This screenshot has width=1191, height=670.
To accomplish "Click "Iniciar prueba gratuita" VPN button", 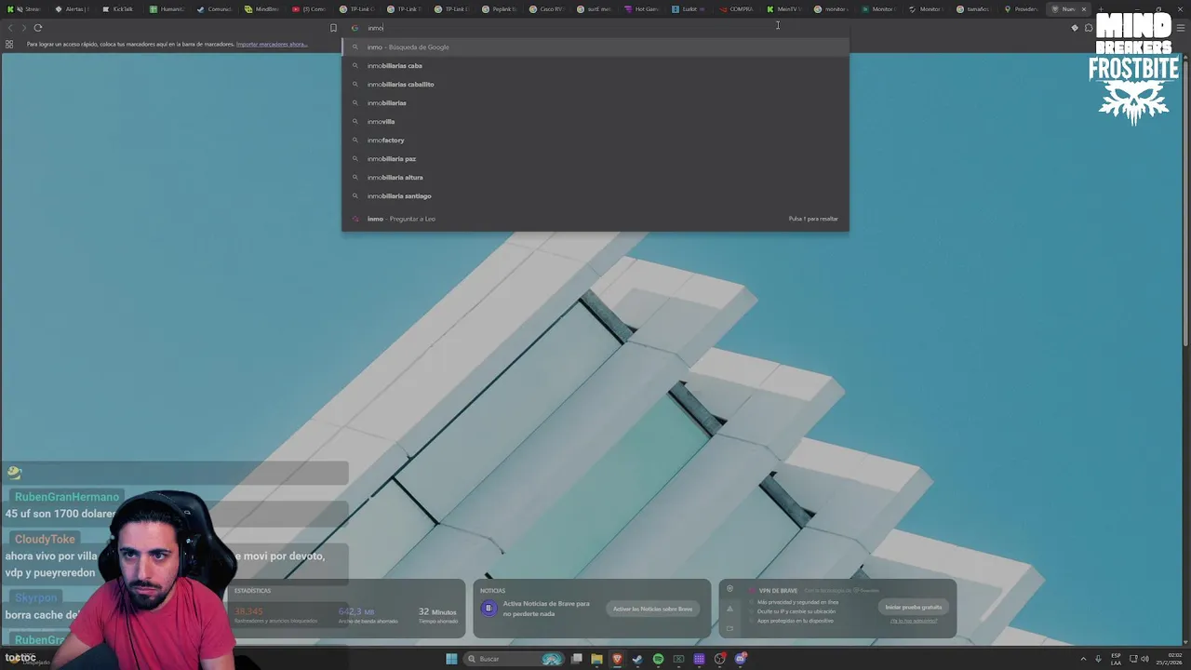I will click(914, 607).
